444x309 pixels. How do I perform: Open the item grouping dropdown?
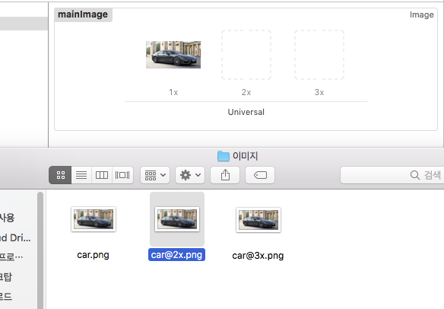[155, 175]
